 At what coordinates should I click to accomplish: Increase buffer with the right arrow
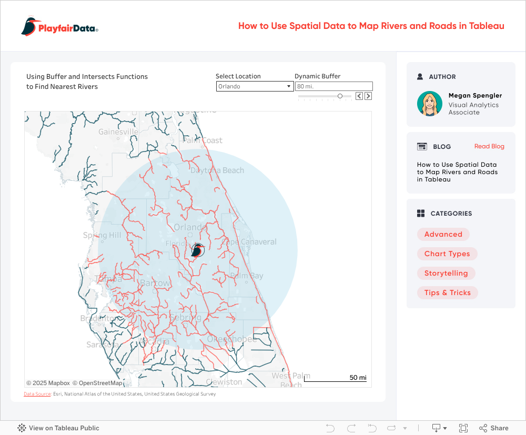coord(368,96)
